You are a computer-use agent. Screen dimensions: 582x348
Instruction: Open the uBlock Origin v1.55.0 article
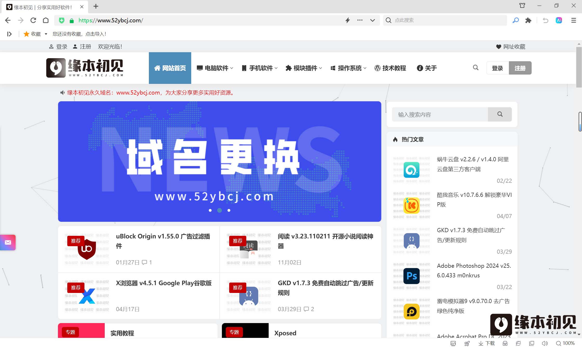163,241
